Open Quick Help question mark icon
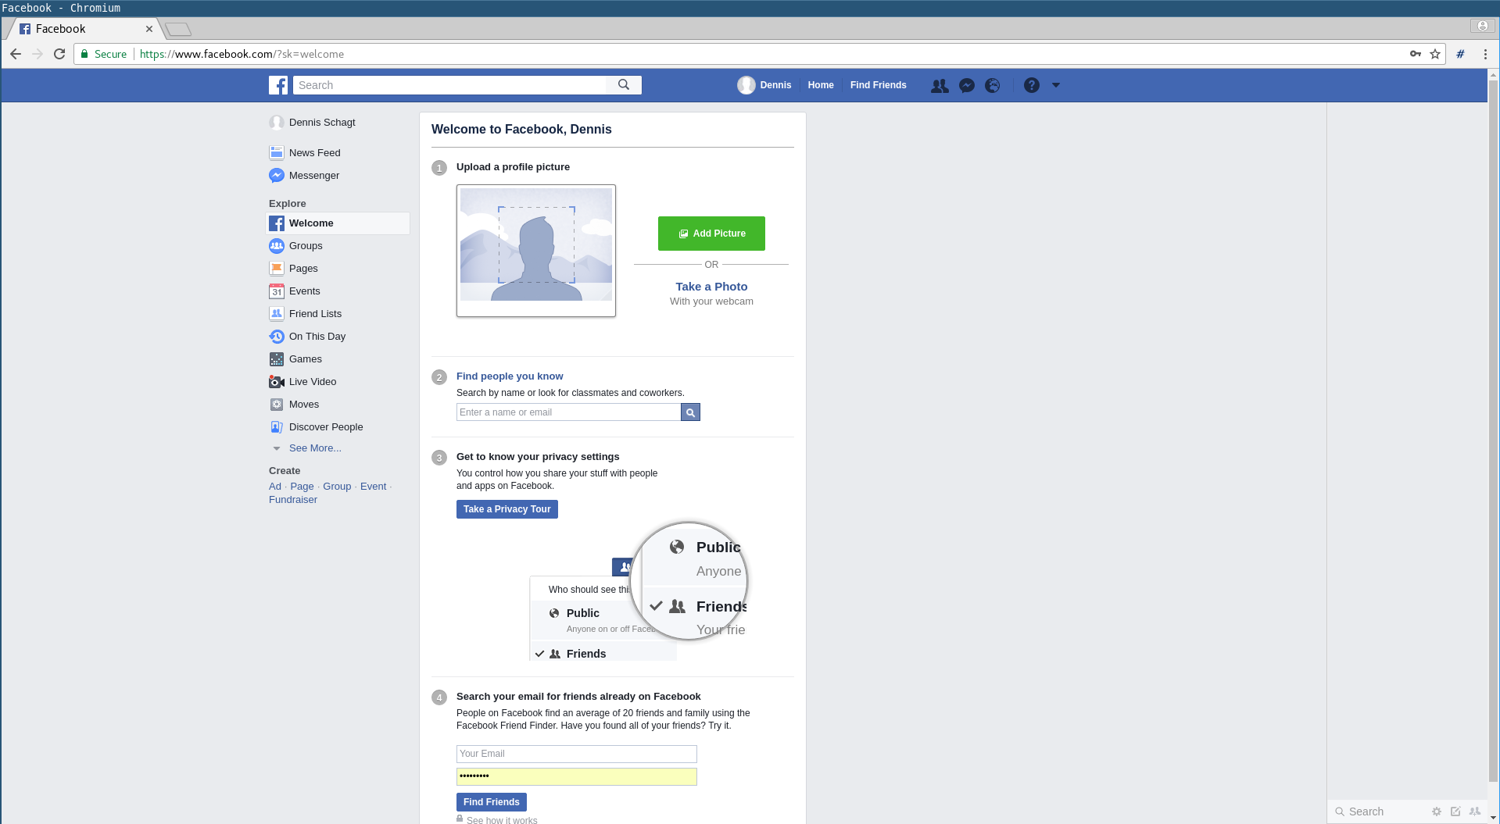The width and height of the screenshot is (1500, 824). pyautogui.click(x=1032, y=85)
